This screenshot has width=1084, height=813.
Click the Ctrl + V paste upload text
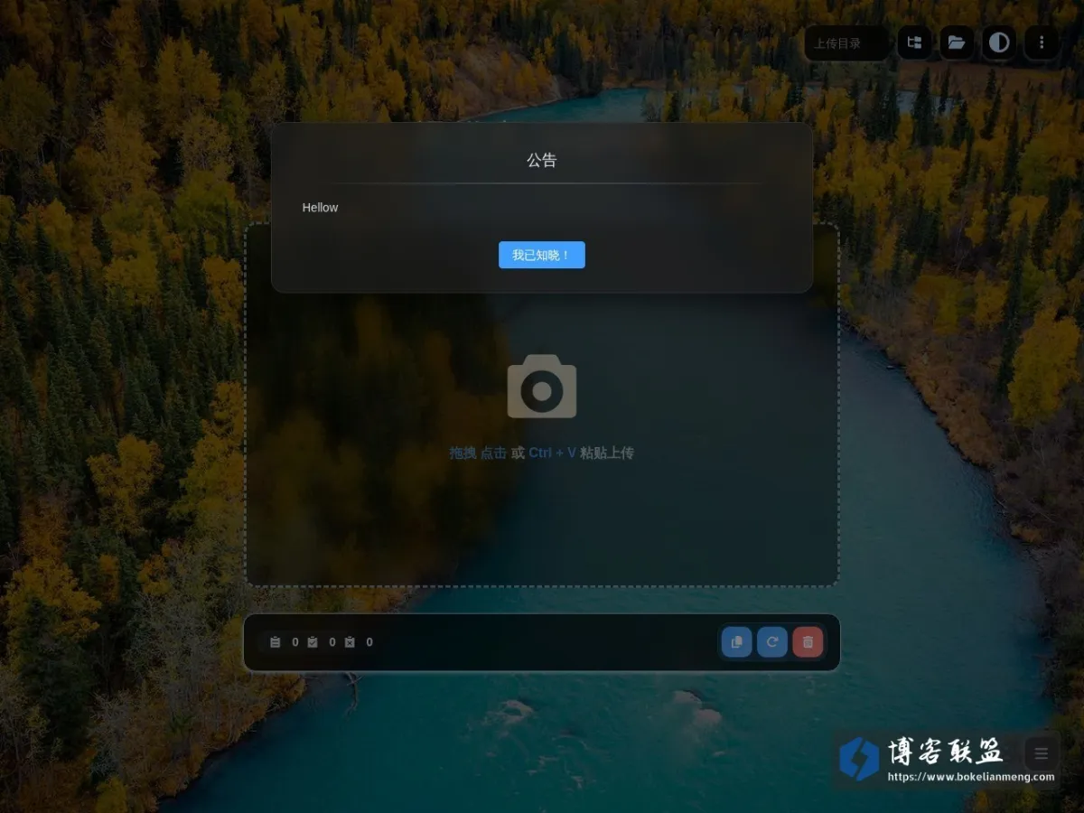pyautogui.click(x=552, y=453)
